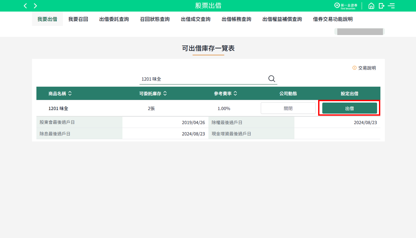This screenshot has width=416, height=238.
Task: Go to home via house icon
Action: point(371,6)
